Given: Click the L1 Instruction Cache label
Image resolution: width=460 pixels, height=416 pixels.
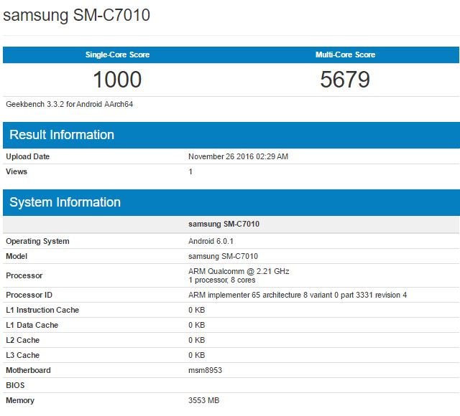Looking at the screenshot, I should [42, 310].
